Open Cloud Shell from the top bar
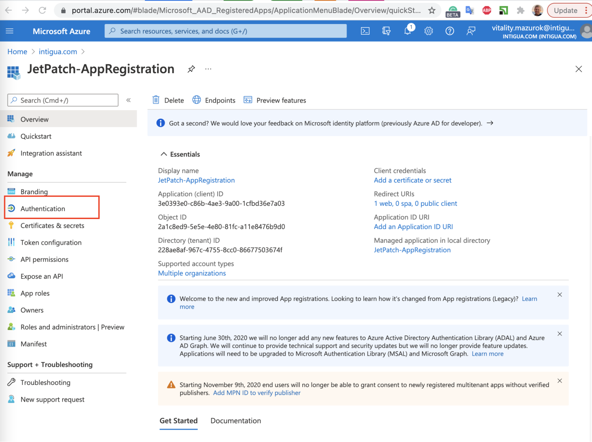592x442 pixels. (365, 31)
